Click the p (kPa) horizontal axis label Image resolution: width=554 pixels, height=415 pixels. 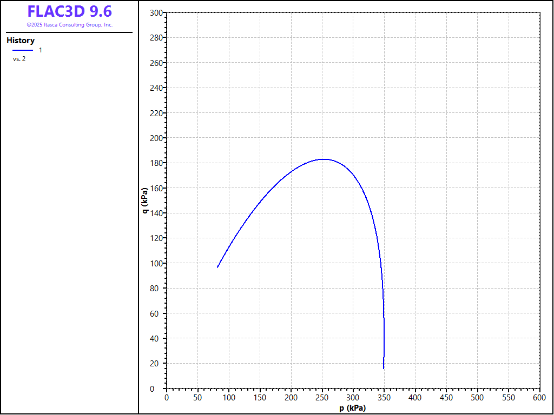pyautogui.click(x=353, y=408)
